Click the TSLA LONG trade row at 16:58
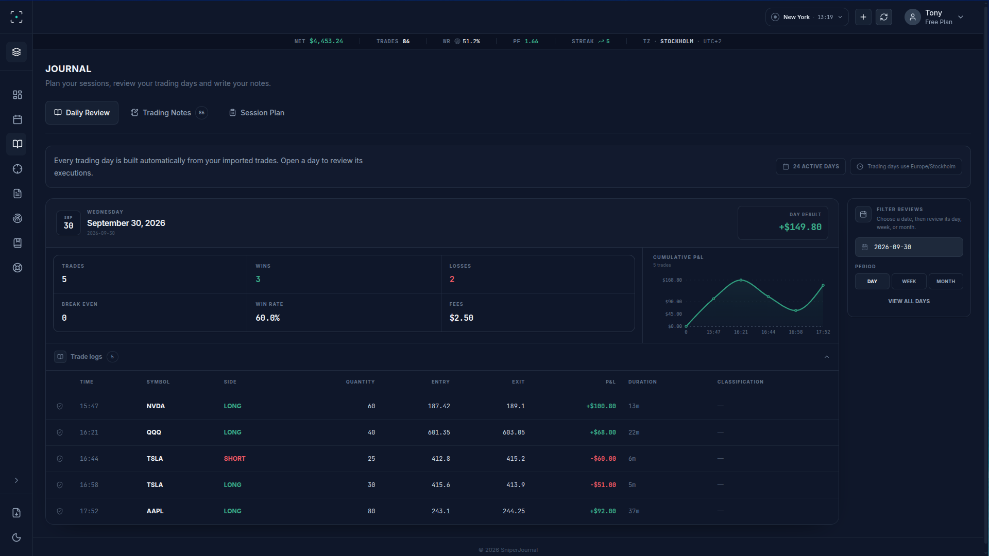Image resolution: width=989 pixels, height=556 pixels. point(442,485)
